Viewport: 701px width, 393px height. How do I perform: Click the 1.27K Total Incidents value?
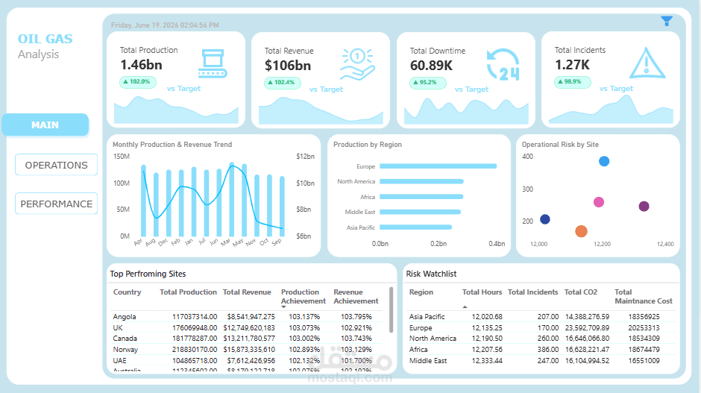click(572, 65)
